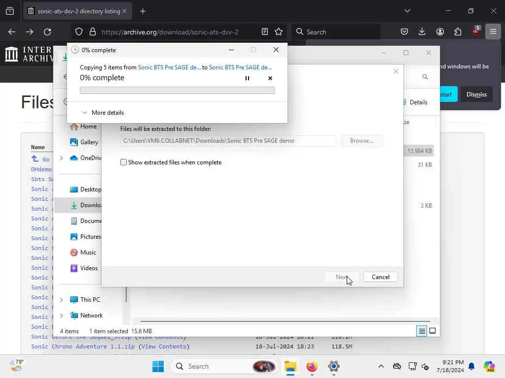505x378 pixels.
Task: Click Dismiss in Firefox notification
Action: [x=476, y=94]
